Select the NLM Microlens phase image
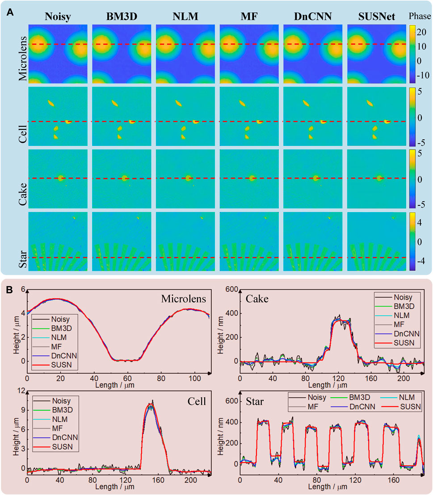 (x=185, y=54)
